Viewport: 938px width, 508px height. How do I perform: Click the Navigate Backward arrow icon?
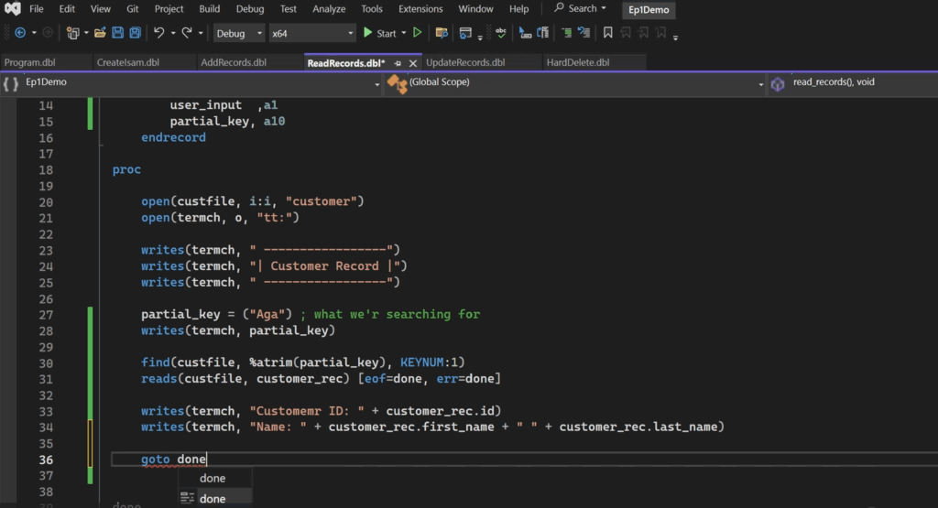[19, 33]
